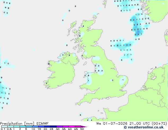The width and height of the screenshot is (168, 130).
Task: Click the 5–10 mm legend color swatch
Action: [29, 127]
